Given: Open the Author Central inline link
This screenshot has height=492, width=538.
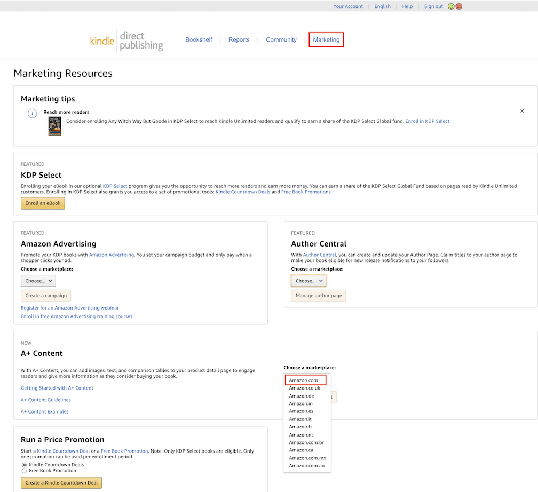Looking at the screenshot, I should [319, 255].
